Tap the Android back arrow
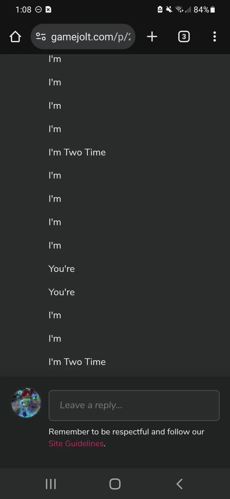The height and width of the screenshot is (499, 230). click(x=180, y=484)
